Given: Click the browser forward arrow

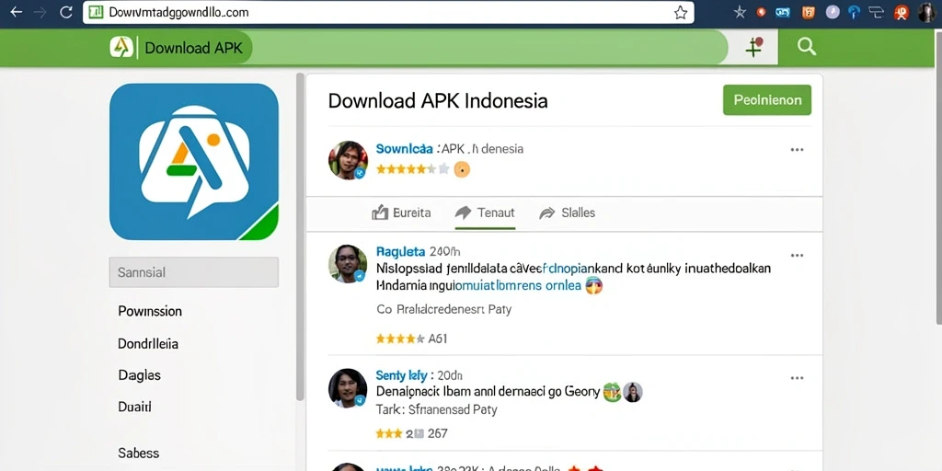Looking at the screenshot, I should 40,12.
